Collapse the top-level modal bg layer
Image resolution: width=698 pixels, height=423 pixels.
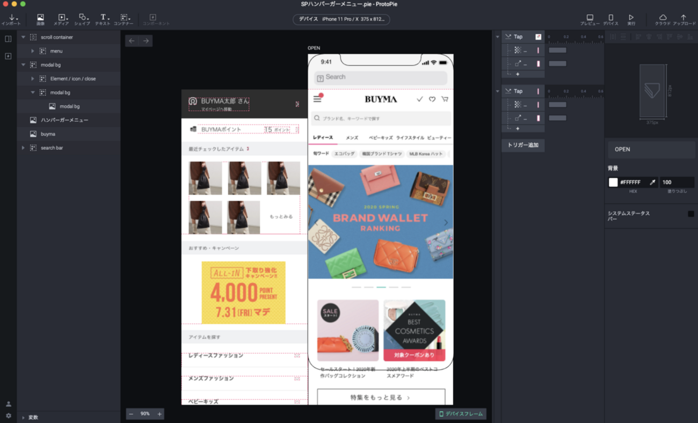23,65
